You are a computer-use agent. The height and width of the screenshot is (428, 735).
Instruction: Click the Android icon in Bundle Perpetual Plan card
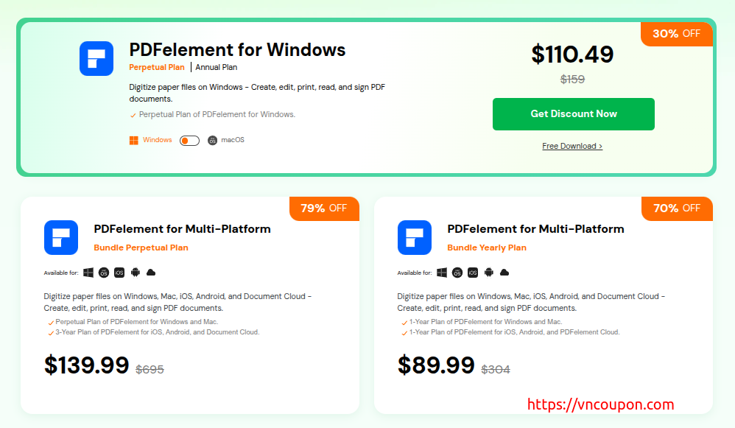point(135,273)
